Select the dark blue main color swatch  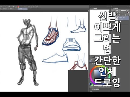91,84
